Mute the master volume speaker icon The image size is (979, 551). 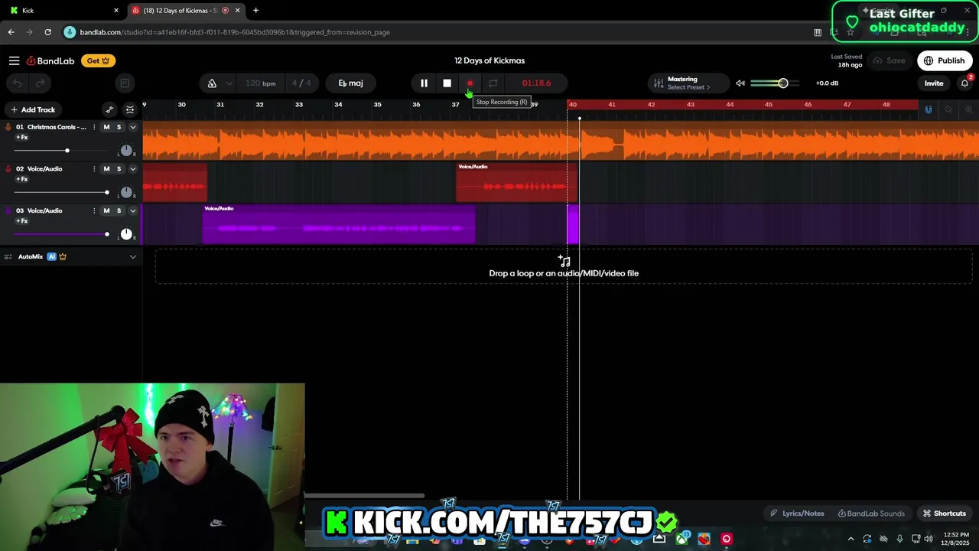740,83
